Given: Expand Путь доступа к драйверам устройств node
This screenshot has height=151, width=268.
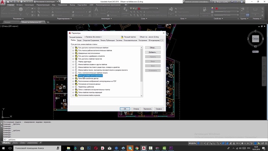Looking at the screenshot, I should [x=73, y=56].
